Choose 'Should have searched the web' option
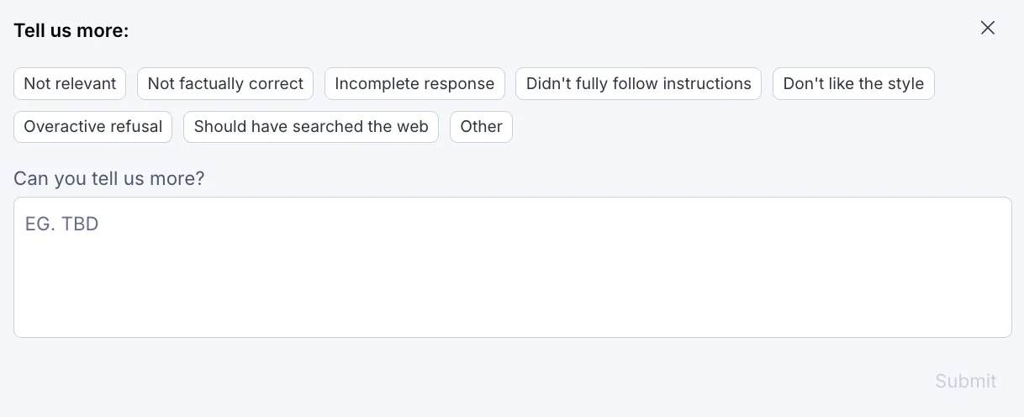The image size is (1024, 417). (311, 127)
